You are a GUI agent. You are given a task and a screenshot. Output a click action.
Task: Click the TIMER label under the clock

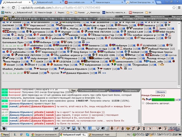(177, 131)
